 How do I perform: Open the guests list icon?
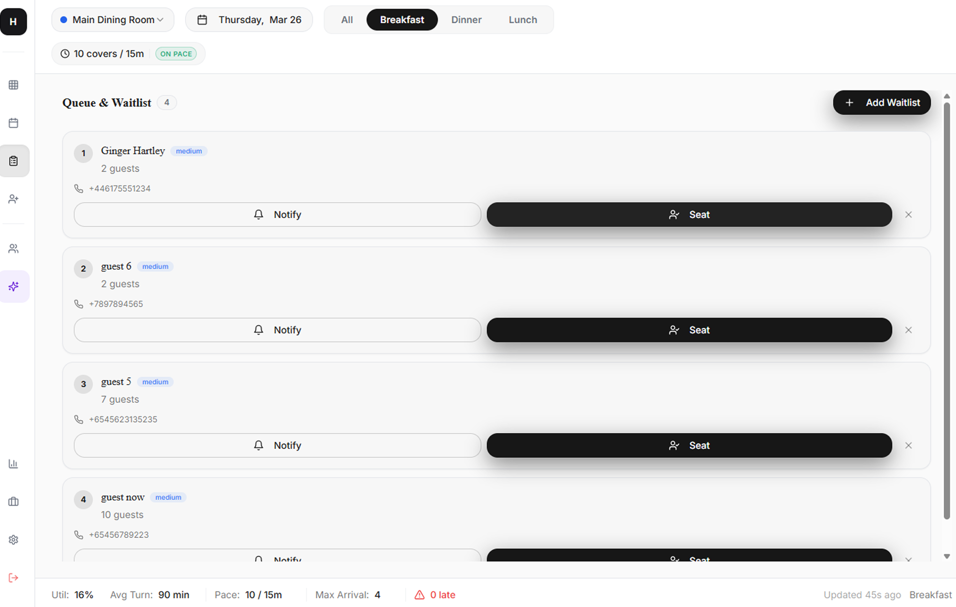pos(13,248)
